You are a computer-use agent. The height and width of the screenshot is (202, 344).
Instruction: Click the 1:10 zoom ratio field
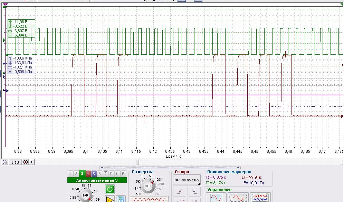(x=15, y=162)
